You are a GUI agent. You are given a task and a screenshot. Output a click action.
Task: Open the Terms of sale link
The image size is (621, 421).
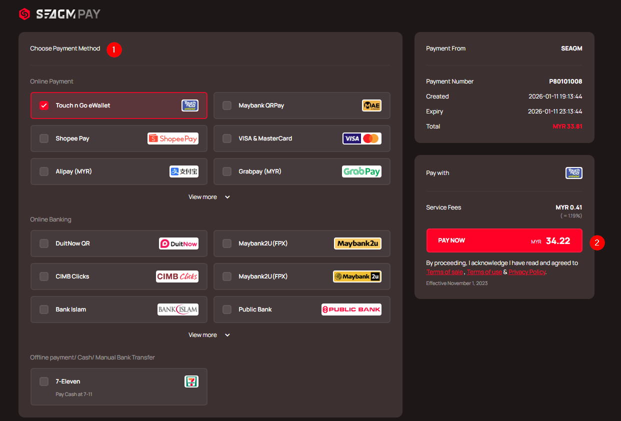444,272
